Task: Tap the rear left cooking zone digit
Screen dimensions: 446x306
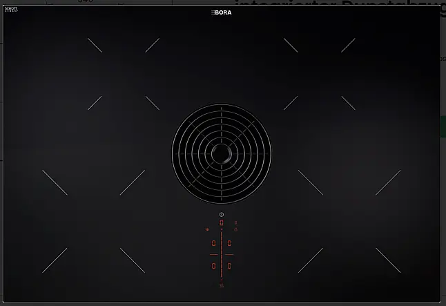Action: click(213, 243)
